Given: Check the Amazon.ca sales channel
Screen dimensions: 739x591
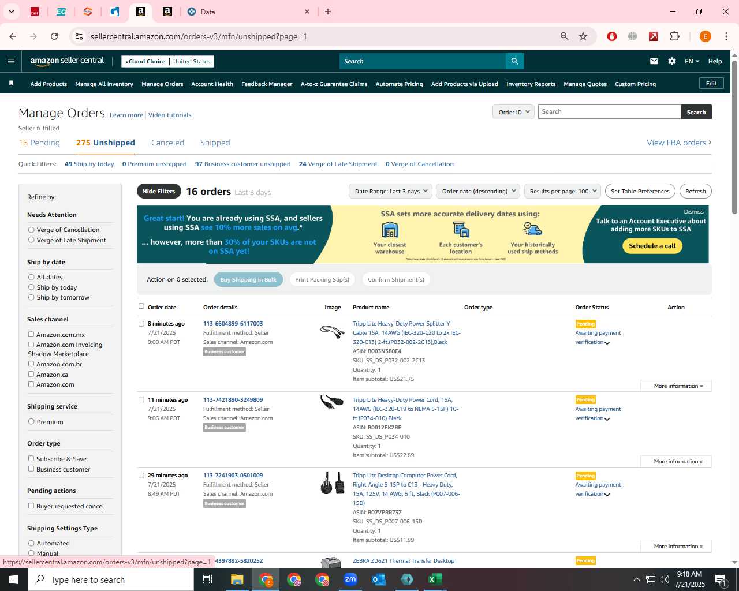Looking at the screenshot, I should coord(31,374).
